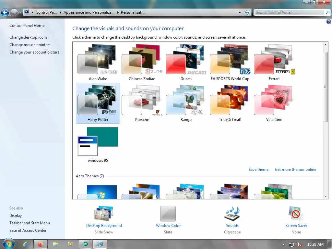Open Change your account picture
This screenshot has height=249, width=332.
[34, 52]
